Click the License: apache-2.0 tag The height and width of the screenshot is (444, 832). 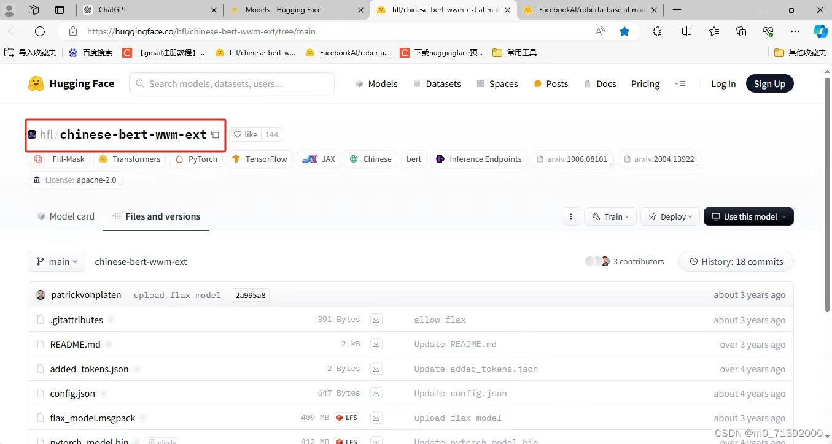(x=75, y=180)
